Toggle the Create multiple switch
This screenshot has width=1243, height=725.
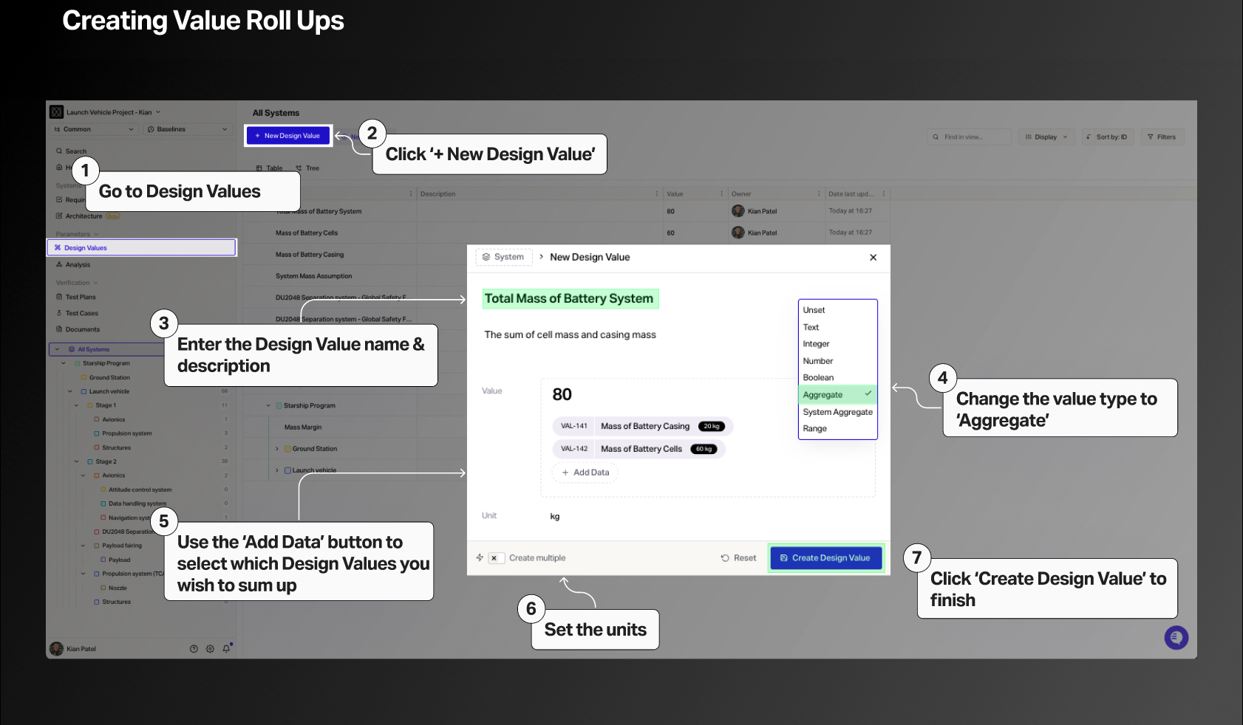coord(497,558)
